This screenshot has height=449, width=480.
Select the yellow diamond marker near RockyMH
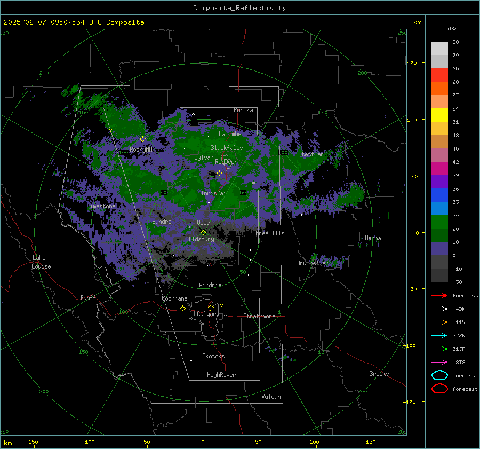click(142, 139)
